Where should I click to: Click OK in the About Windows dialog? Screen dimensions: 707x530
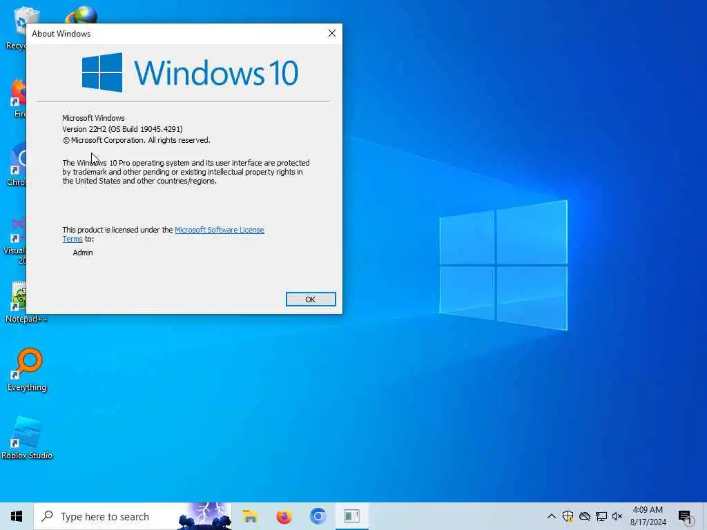(311, 300)
